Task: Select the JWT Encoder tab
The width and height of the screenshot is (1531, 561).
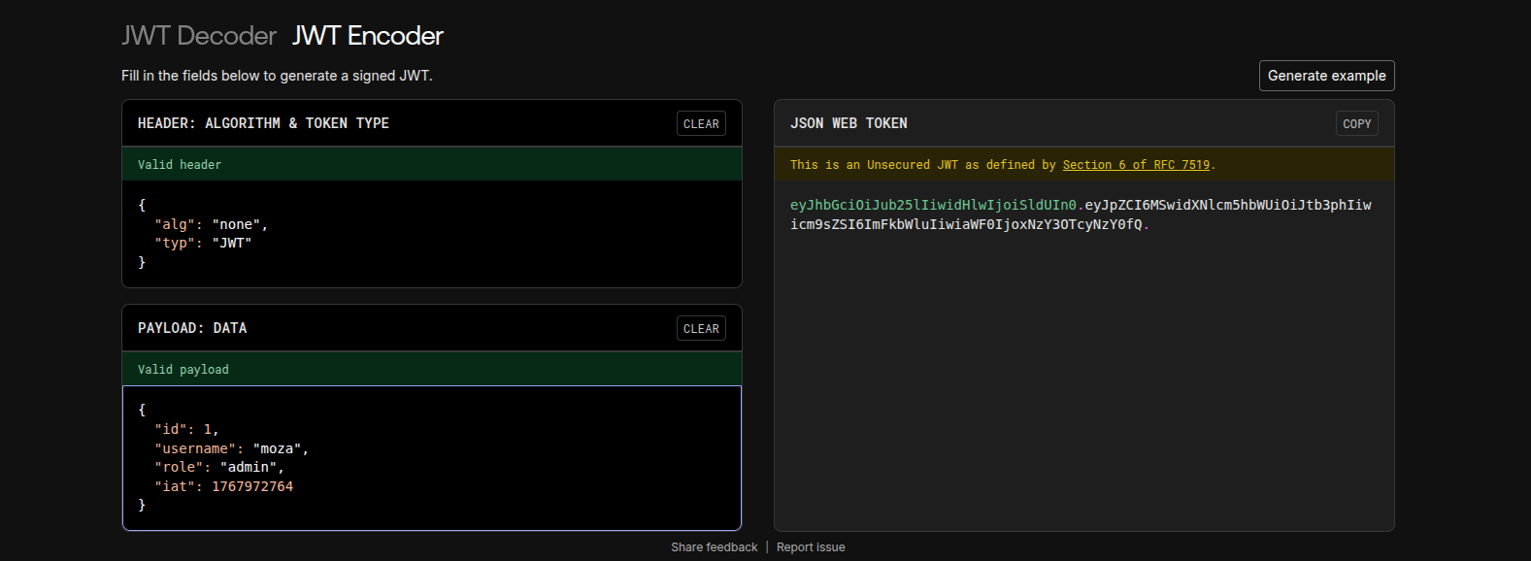Action: point(367,36)
